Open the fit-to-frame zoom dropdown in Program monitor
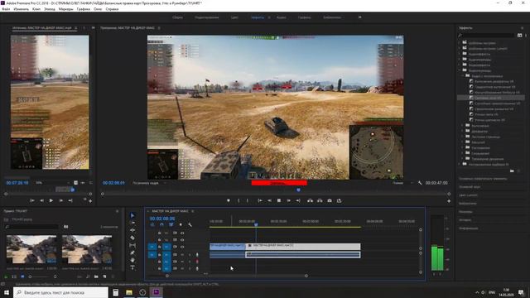Viewport: 530px width, 298px height. 149,183
